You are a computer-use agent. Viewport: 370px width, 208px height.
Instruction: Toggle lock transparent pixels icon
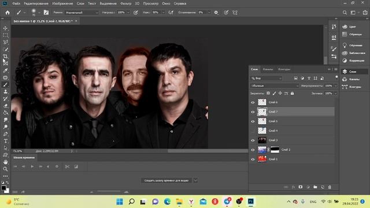coord(268,94)
